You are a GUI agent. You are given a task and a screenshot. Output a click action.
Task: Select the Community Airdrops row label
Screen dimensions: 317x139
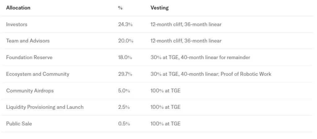point(30,91)
